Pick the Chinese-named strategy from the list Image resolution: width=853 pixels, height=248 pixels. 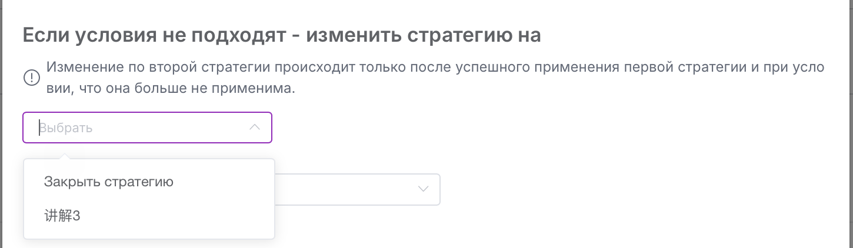point(62,216)
